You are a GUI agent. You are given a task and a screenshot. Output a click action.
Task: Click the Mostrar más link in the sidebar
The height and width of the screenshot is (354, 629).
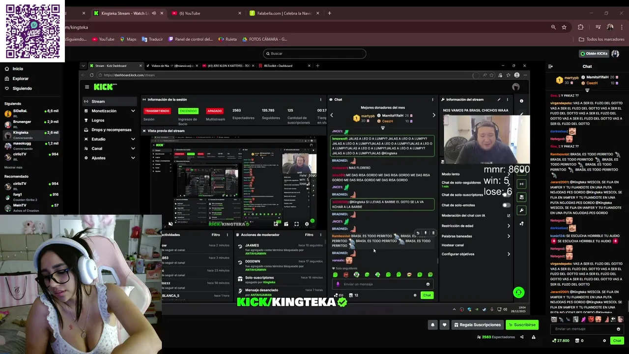click(13, 168)
